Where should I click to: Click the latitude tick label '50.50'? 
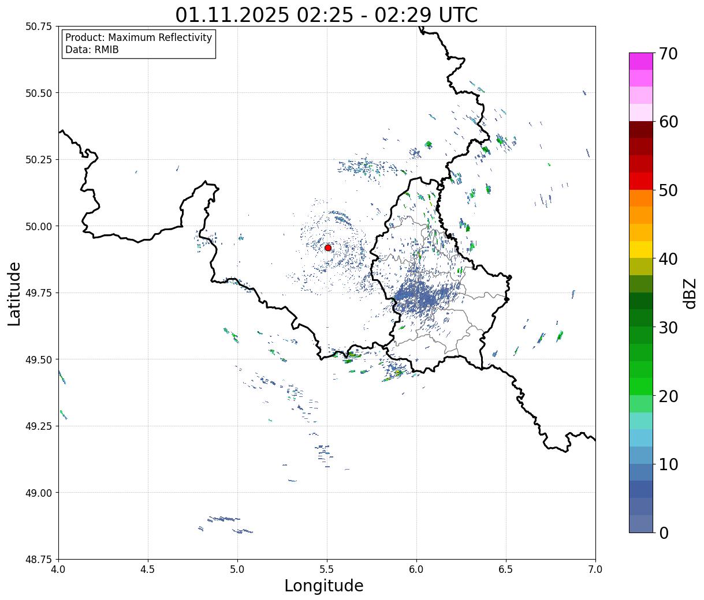pos(39,93)
